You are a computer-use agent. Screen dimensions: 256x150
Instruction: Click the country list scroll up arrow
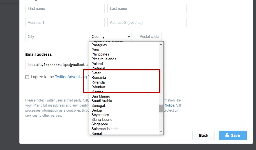pyautogui.click(x=161, y=44)
